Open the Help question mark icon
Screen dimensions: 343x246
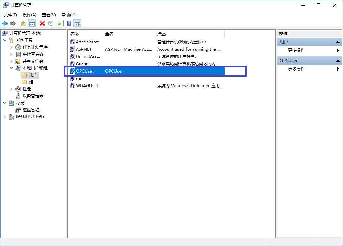69,23
